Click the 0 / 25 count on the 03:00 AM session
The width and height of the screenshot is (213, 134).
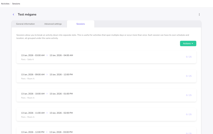point(189,57)
